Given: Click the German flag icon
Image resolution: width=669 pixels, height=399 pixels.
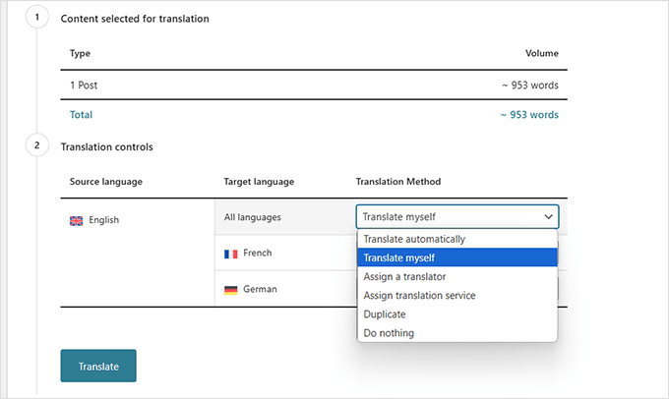Looking at the screenshot, I should tap(230, 290).
